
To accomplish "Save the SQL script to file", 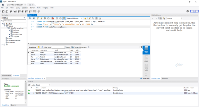I will coord(33,18).
